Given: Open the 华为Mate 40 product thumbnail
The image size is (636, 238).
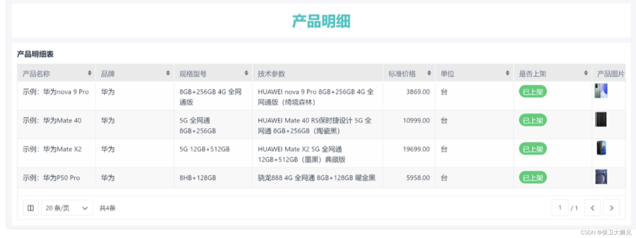Looking at the screenshot, I should point(601,119).
